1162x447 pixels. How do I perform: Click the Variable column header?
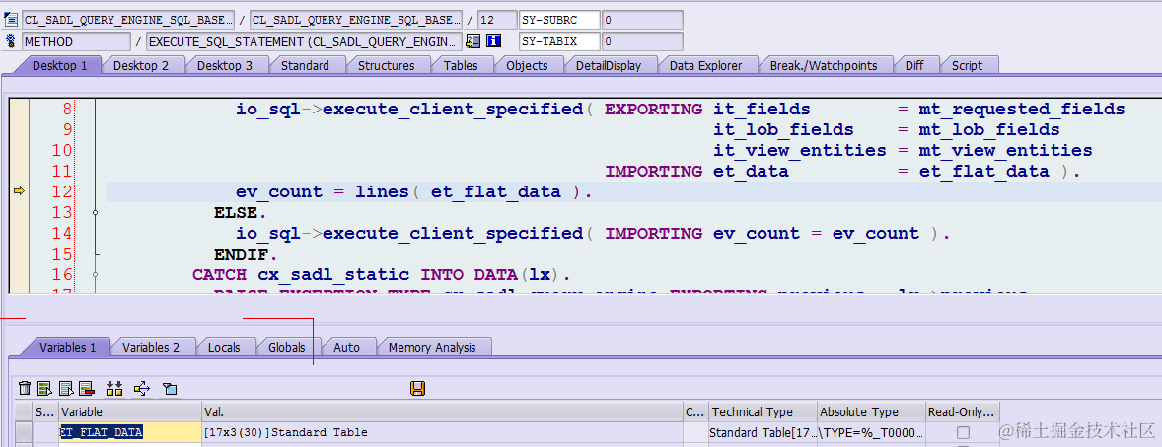(129, 412)
